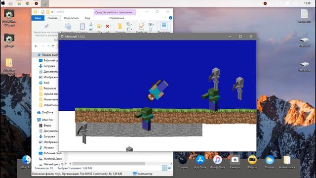Select Панель быстрого доступа in the tree
The image size is (316, 178).
pyautogui.click(x=48, y=55)
